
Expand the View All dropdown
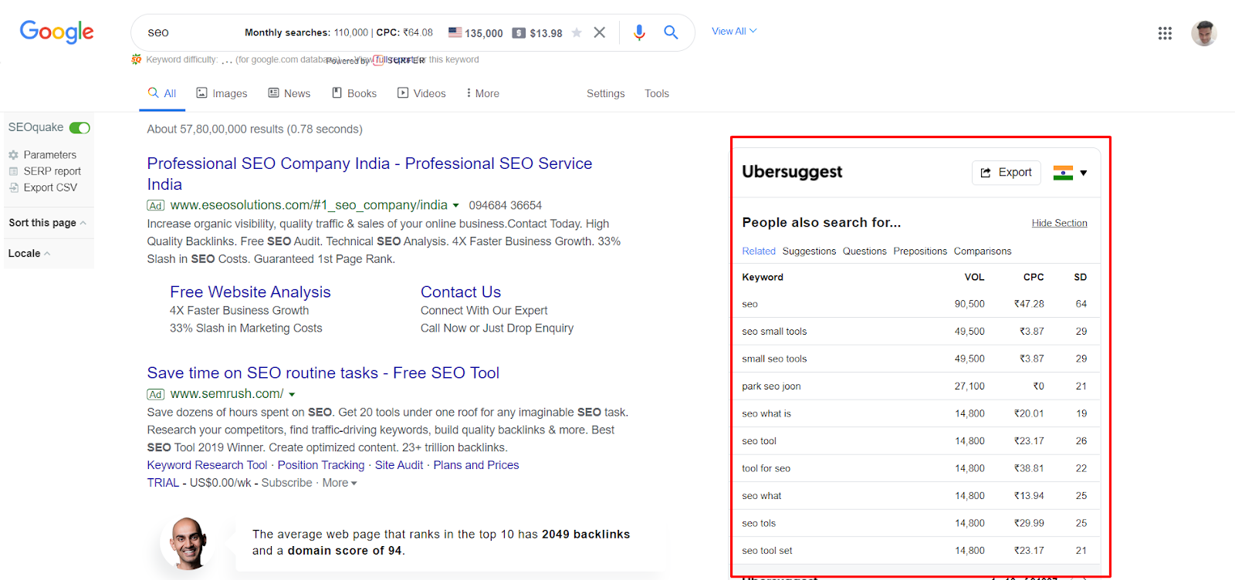point(734,32)
